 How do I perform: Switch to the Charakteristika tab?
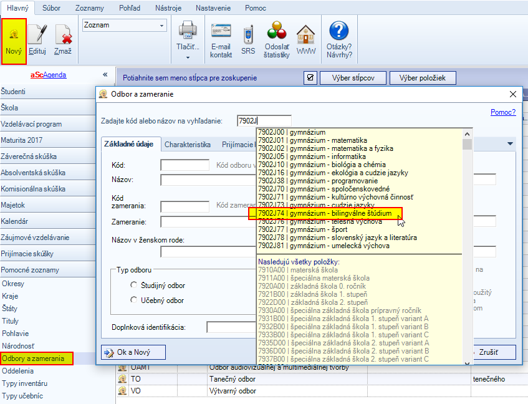point(187,145)
